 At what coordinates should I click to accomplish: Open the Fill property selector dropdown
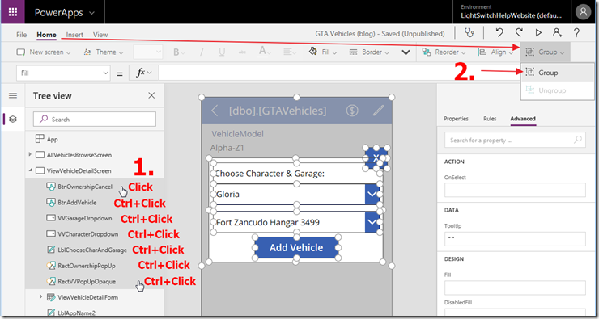pos(63,73)
